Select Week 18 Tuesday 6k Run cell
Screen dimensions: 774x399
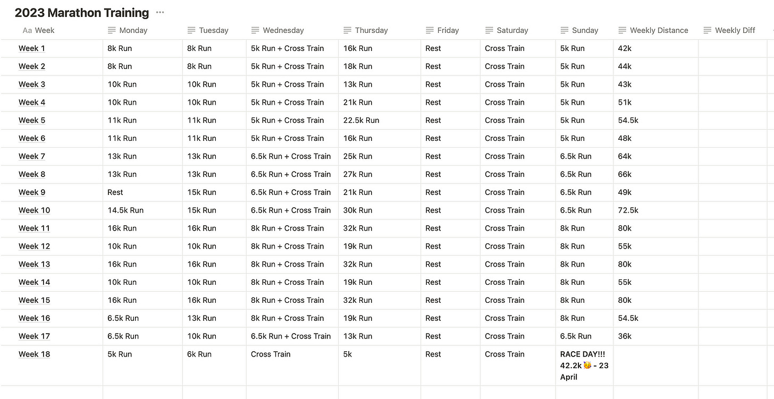[214, 366]
